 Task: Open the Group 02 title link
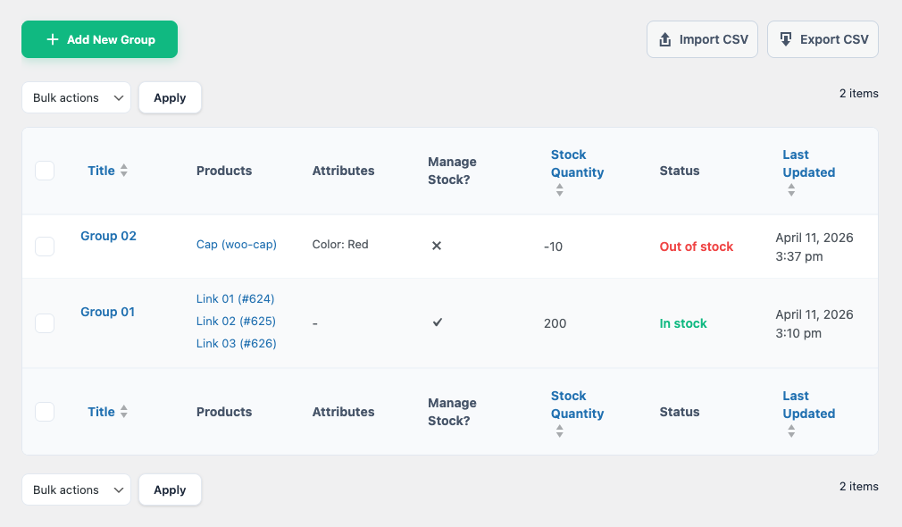[108, 236]
